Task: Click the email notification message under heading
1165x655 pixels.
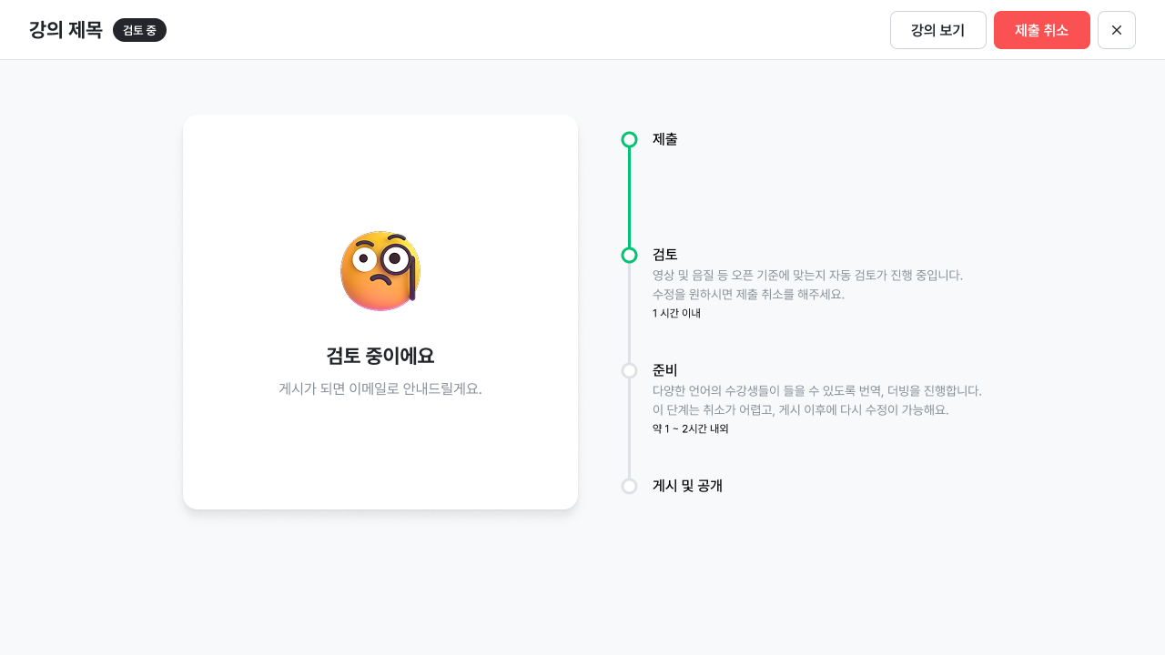Action: click(x=380, y=388)
